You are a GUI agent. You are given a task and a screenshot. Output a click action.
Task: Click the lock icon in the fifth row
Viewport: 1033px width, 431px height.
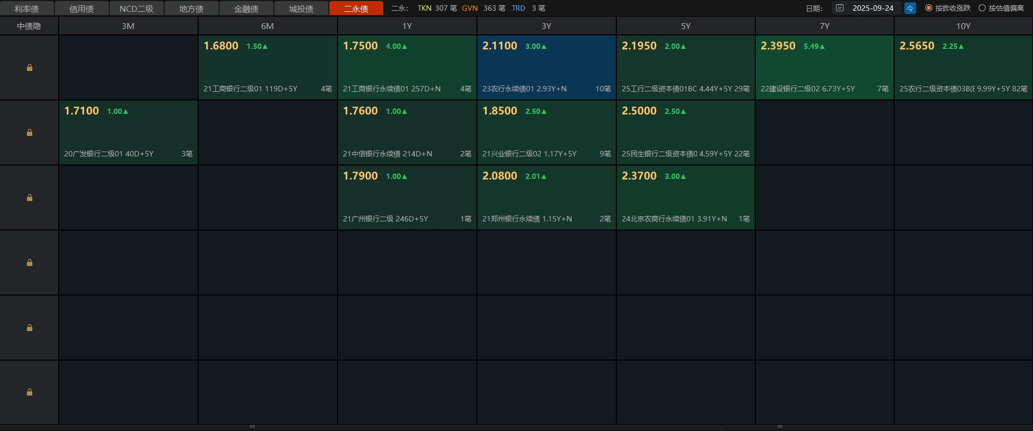click(x=30, y=328)
